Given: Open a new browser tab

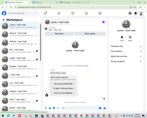Looking at the screenshot, I should click(x=88, y=2).
